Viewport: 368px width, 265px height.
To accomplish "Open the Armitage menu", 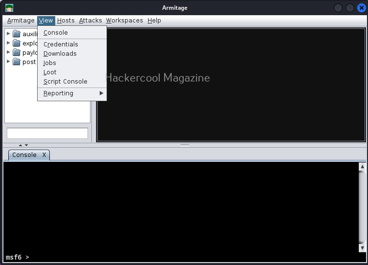I will click(x=21, y=21).
